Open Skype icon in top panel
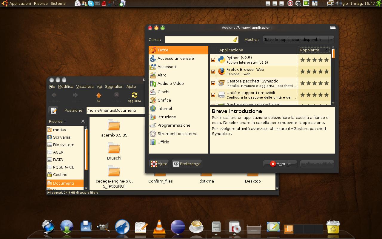The image size is (382, 239). tap(91, 4)
